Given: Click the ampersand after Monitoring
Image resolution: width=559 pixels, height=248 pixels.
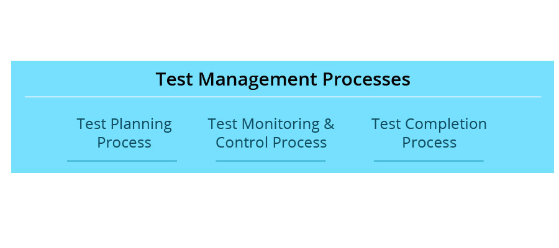Looking at the screenshot, I should pos(329,124).
